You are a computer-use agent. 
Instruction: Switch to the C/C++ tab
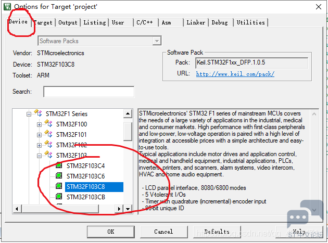point(146,22)
